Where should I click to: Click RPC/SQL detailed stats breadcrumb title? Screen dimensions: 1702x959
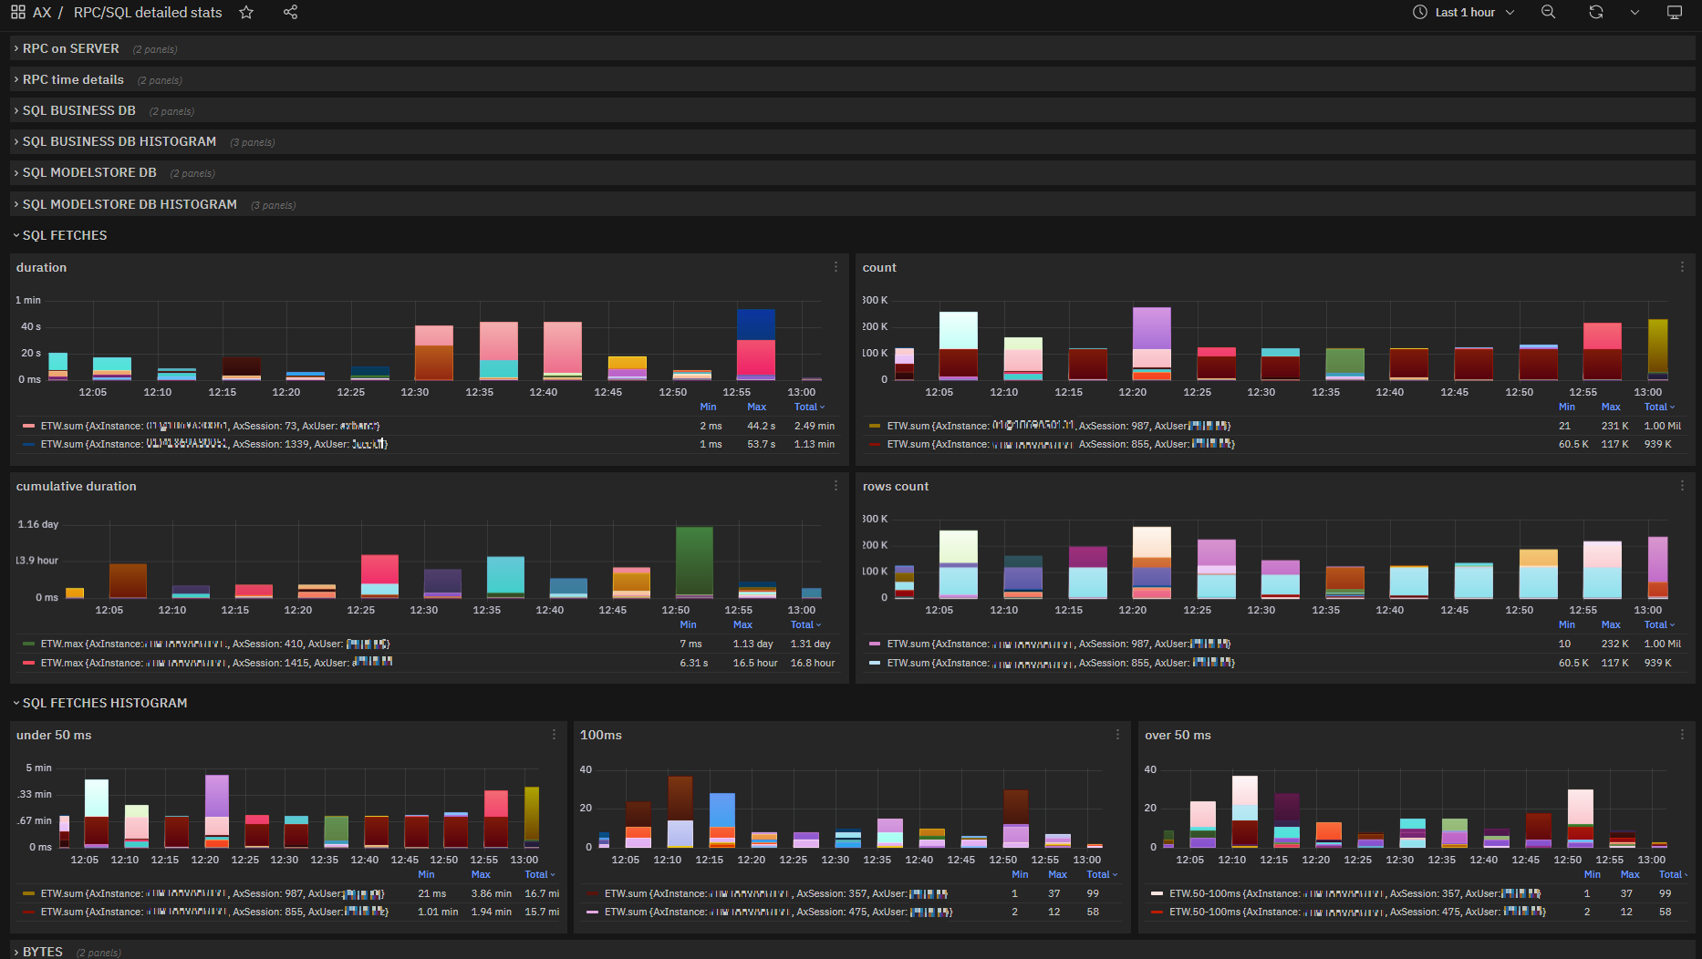148,12
